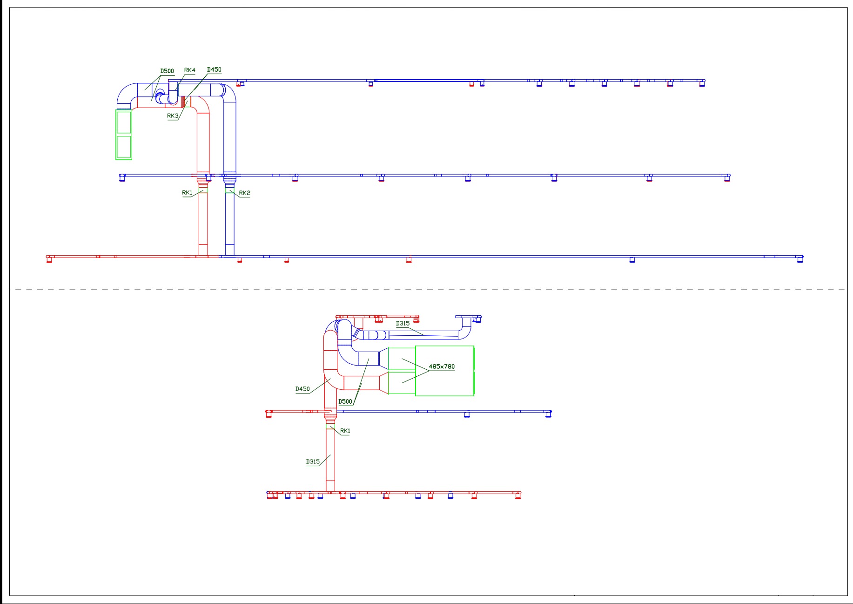Select the RK1 label beside the red riser in upper schematic
The width and height of the screenshot is (853, 604).
tap(187, 192)
